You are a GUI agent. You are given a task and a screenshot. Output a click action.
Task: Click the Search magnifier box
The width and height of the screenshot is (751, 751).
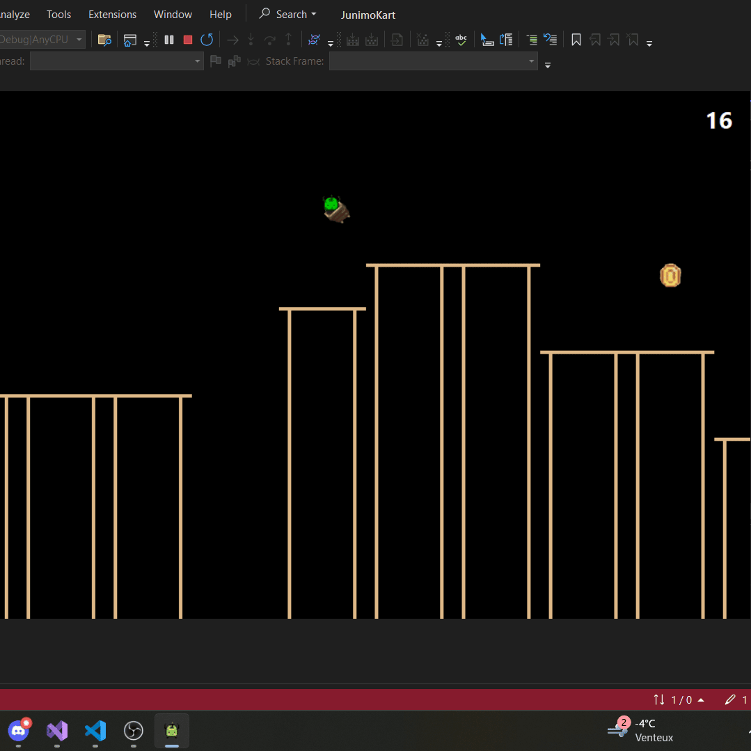pyautogui.click(x=288, y=15)
